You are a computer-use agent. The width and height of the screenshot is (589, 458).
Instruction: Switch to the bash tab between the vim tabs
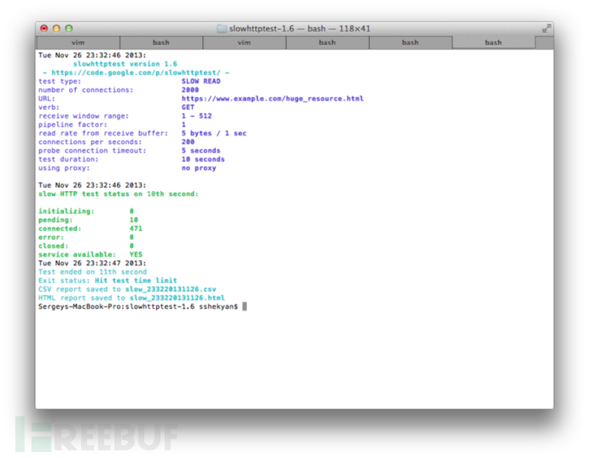click(161, 43)
